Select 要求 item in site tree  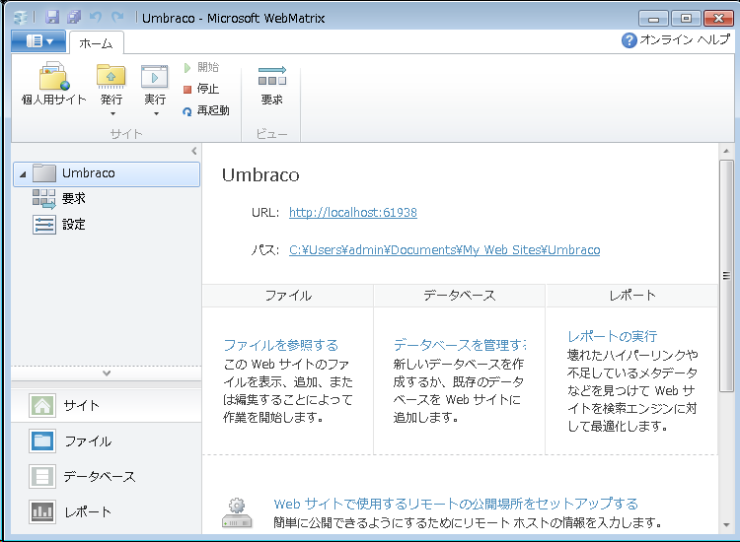coord(59,198)
